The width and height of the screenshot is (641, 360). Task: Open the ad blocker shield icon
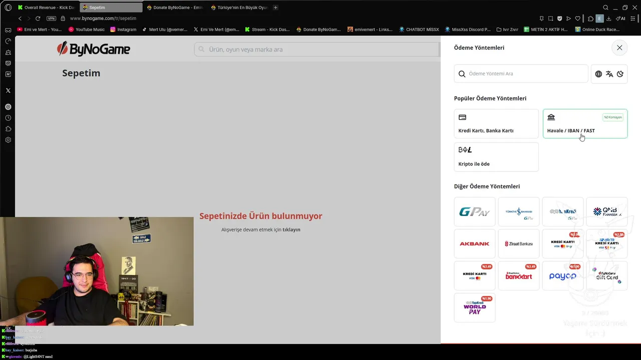[x=559, y=18]
